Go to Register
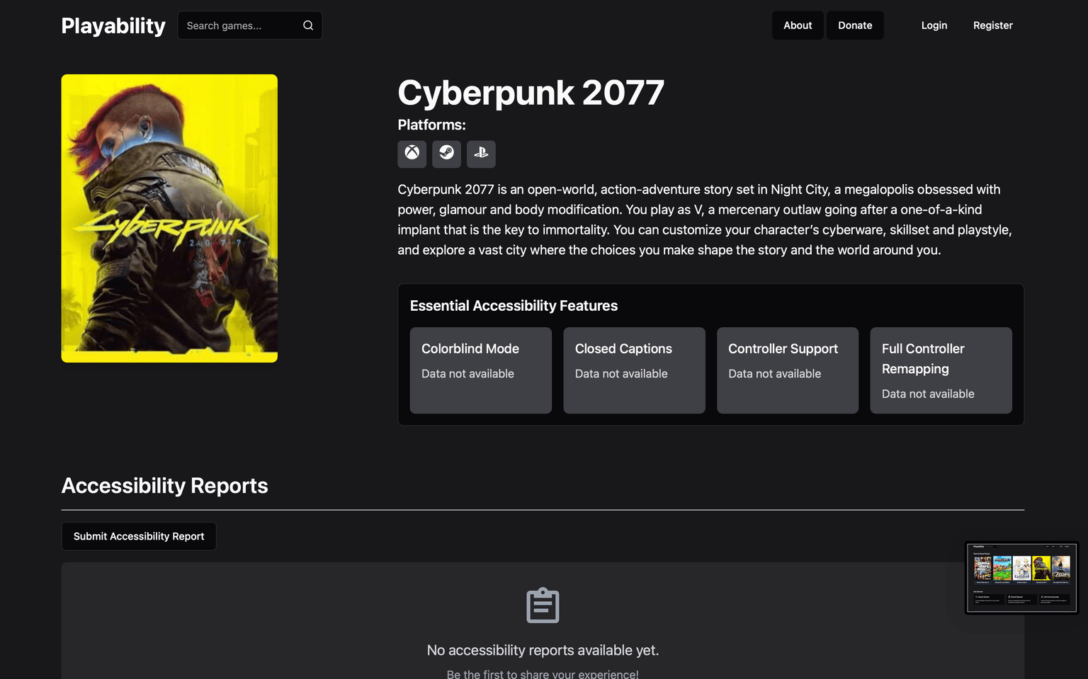1088x679 pixels. tap(992, 25)
